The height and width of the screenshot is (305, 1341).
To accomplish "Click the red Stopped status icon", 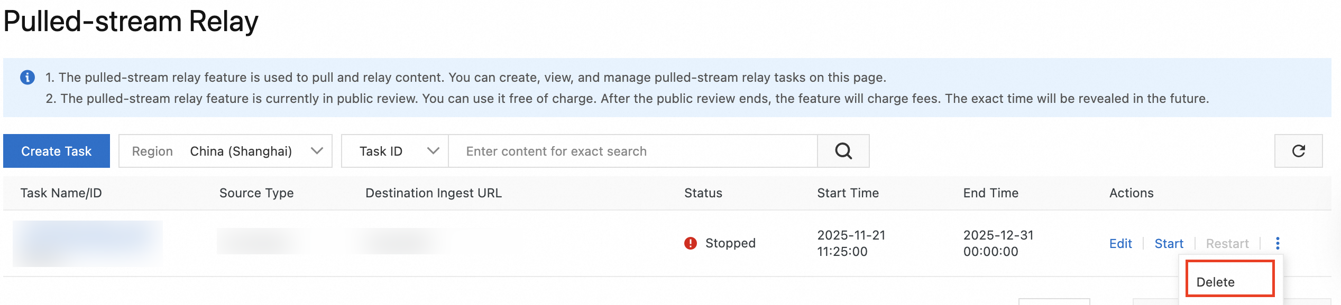I will 690,243.
